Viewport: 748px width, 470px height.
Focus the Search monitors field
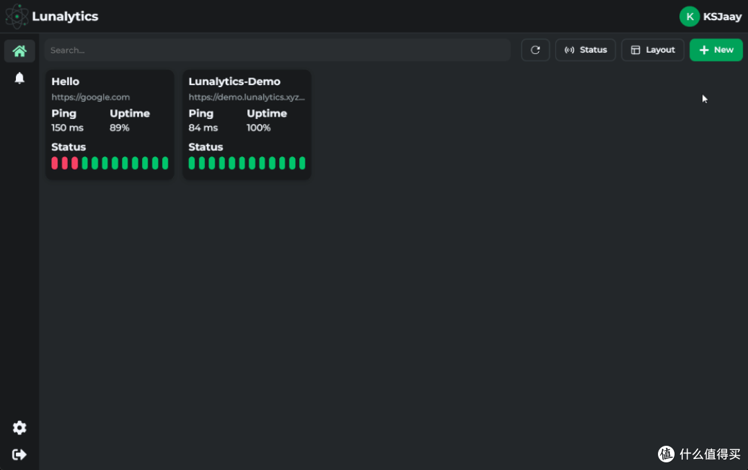pyautogui.click(x=278, y=50)
